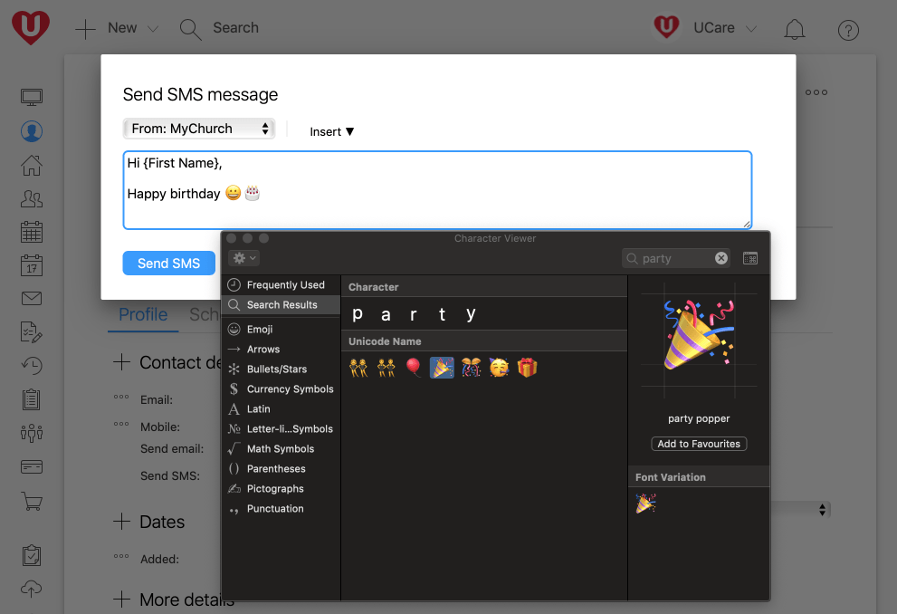Open the From: MyChurch sender dropdown
This screenshot has height=614, width=897.
coord(198,129)
